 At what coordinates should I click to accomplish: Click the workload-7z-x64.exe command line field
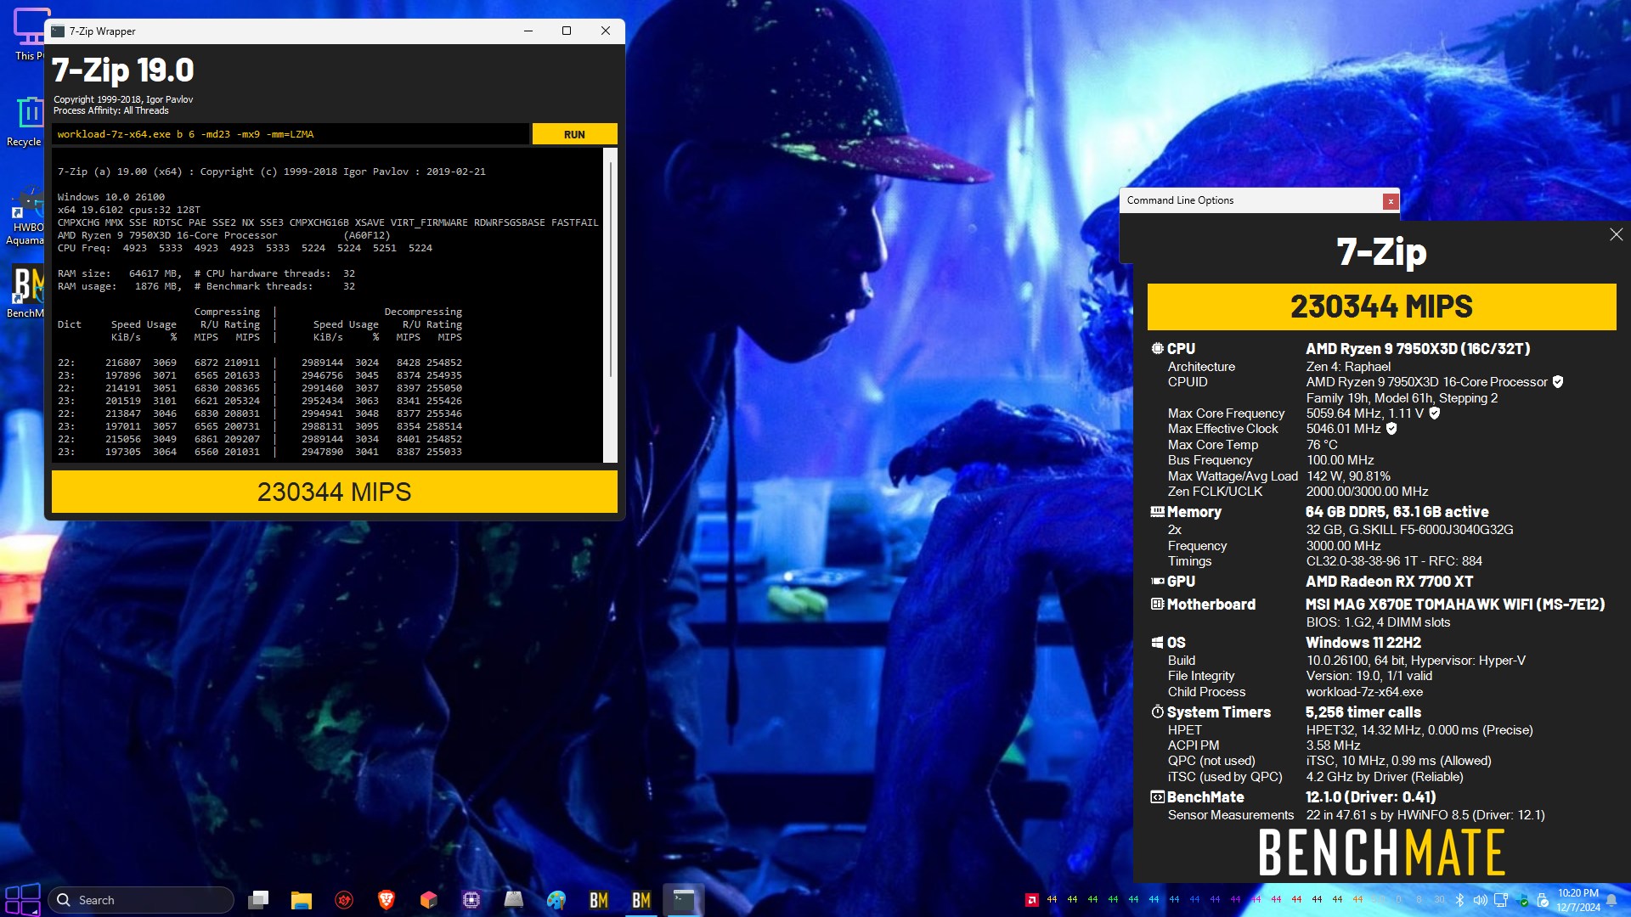click(x=290, y=134)
